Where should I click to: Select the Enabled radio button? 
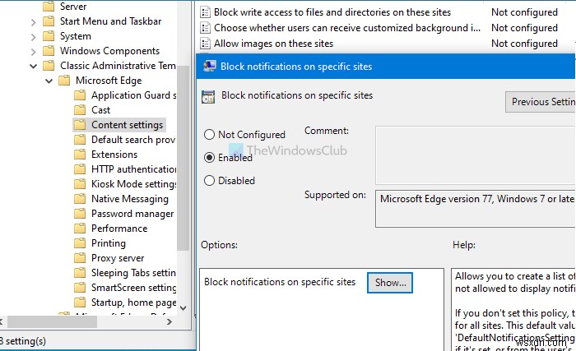pyautogui.click(x=209, y=158)
